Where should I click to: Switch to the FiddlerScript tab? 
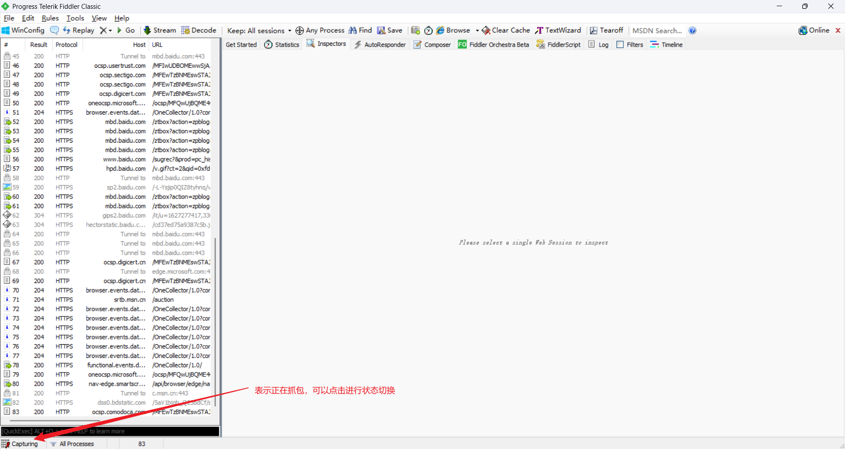tap(559, 44)
